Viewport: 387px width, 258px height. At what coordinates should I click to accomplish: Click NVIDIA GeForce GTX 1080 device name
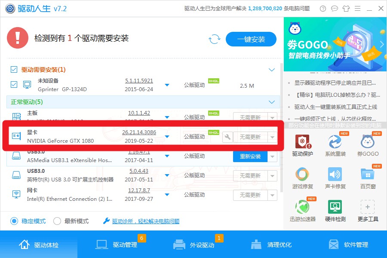[x=61, y=141]
